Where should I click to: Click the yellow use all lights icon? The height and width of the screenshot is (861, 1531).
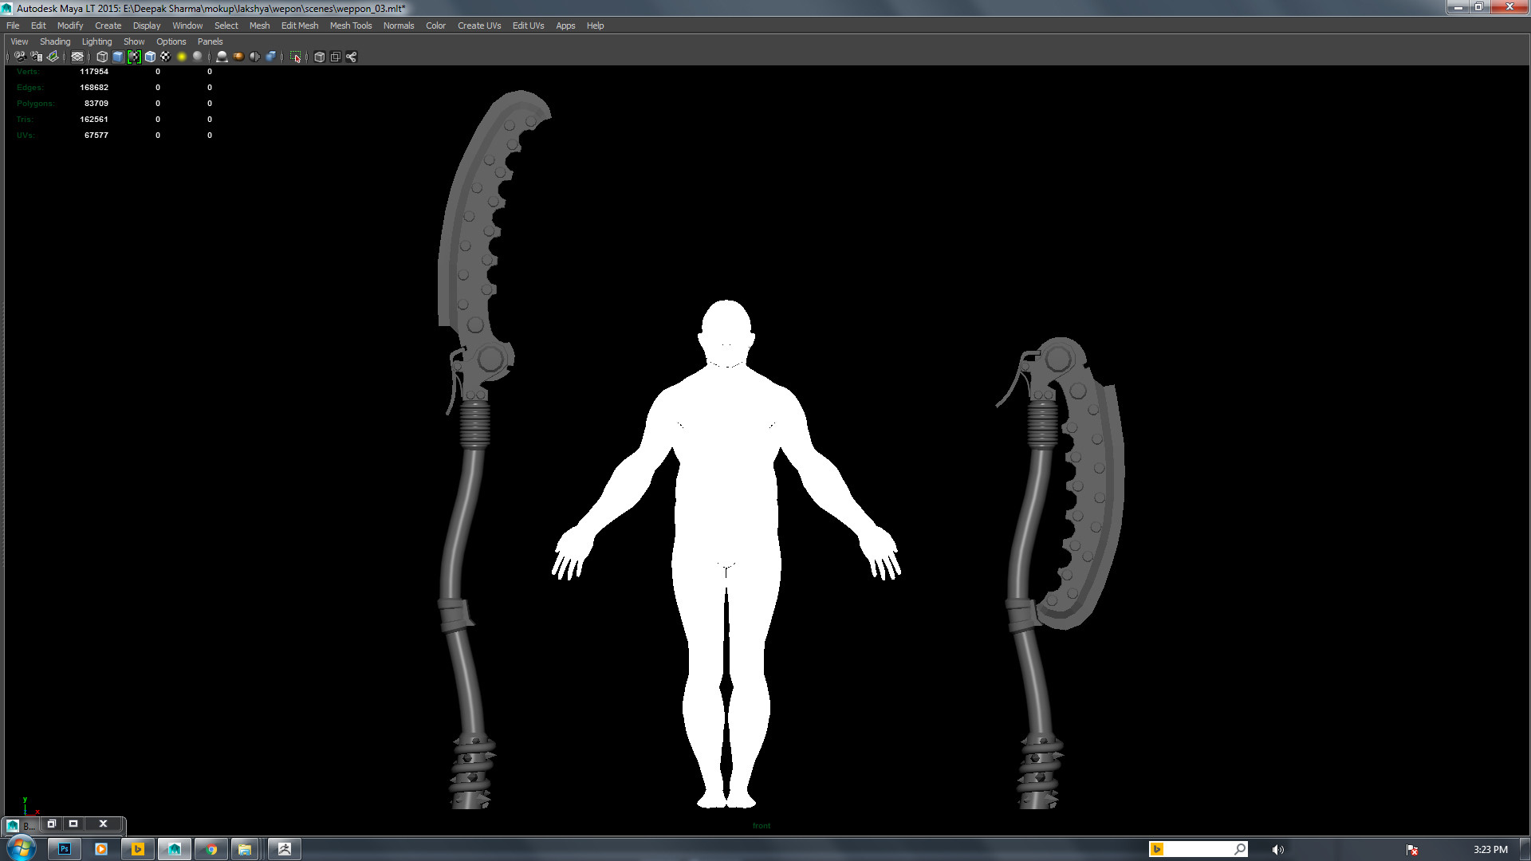point(182,57)
